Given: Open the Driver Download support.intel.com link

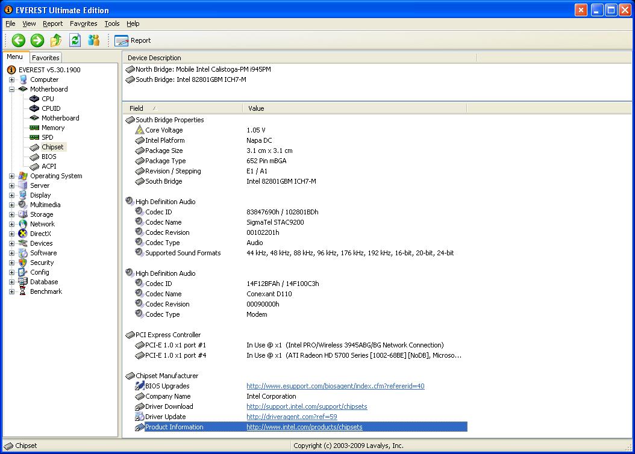Looking at the screenshot, I should (307, 406).
